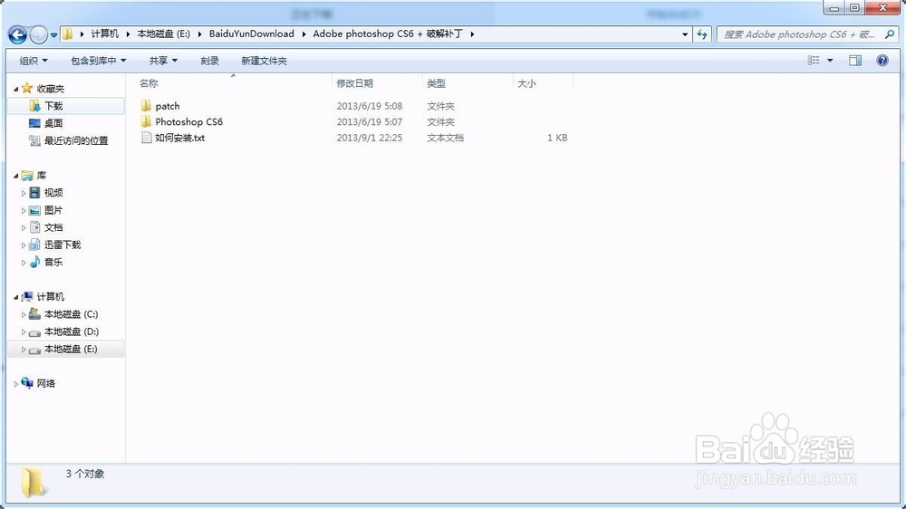Open the dropdown arrow after BaiduYunDownload breadcrumb
Screen dimensions: 906x509
[x=304, y=34]
